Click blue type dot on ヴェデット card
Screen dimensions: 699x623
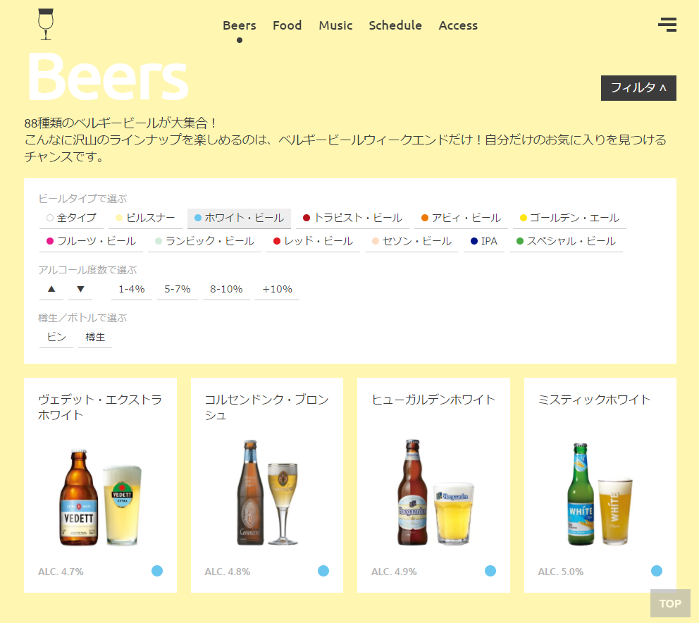click(x=157, y=571)
